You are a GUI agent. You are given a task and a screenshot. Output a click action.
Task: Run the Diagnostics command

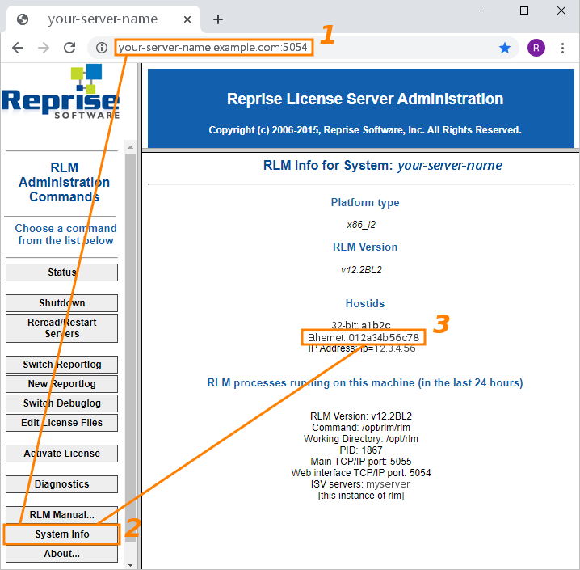[61, 484]
